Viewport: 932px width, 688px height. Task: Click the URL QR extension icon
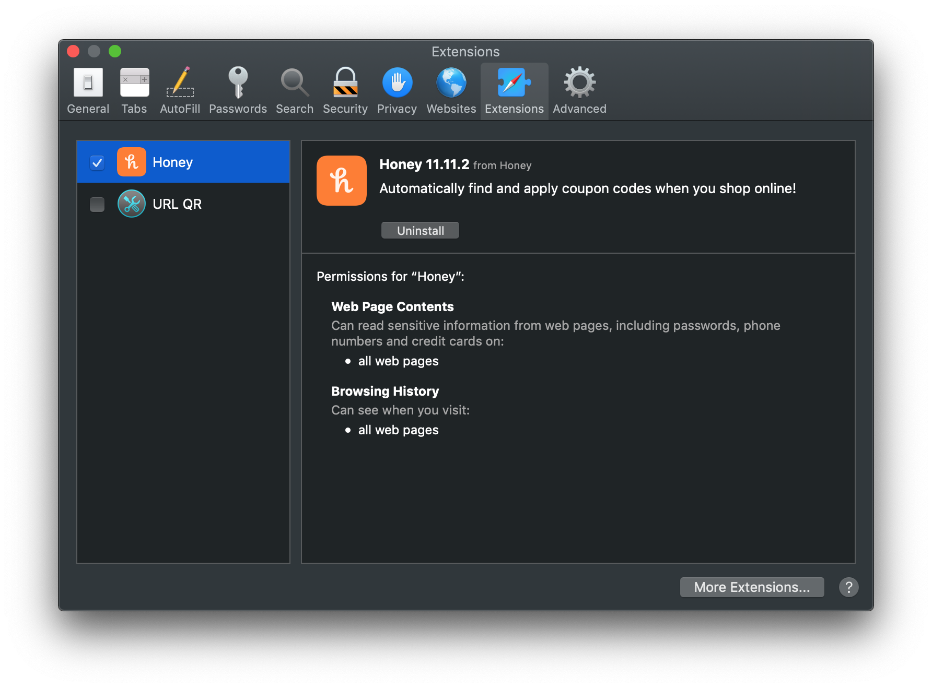(x=132, y=204)
